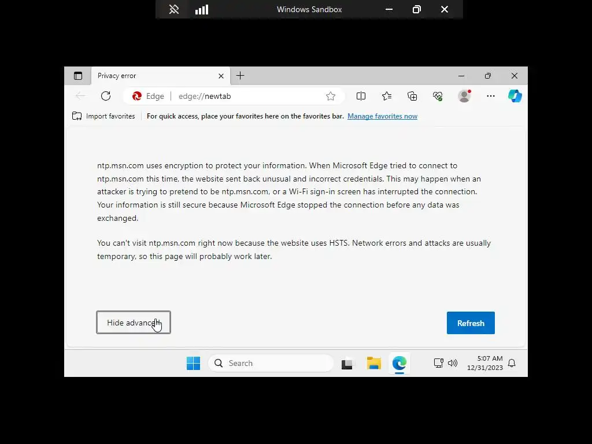Open the 5:07 AM clock and date

pyautogui.click(x=485, y=363)
